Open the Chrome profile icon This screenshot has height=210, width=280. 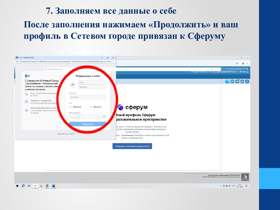click(x=243, y=63)
